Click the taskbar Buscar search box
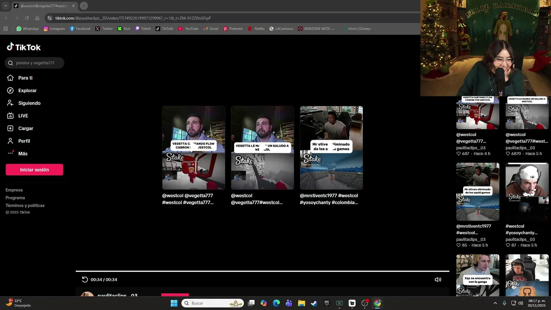The image size is (551, 310). (x=213, y=303)
